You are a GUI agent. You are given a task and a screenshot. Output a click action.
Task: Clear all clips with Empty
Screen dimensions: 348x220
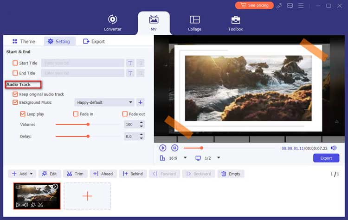231,174
